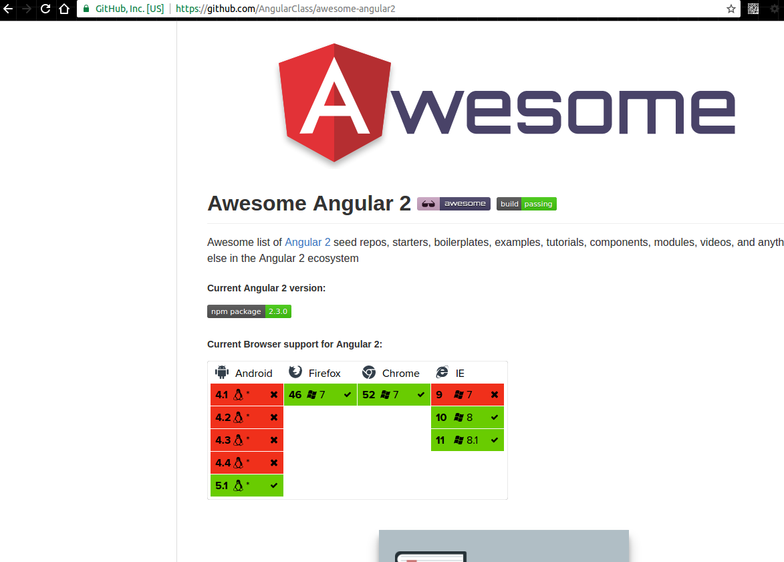This screenshot has height=562, width=784.
Task: Click the browser forward arrow
Action: (27, 9)
